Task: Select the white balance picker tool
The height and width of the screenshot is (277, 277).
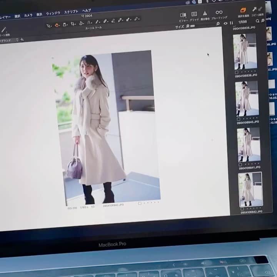Action: (120, 20)
